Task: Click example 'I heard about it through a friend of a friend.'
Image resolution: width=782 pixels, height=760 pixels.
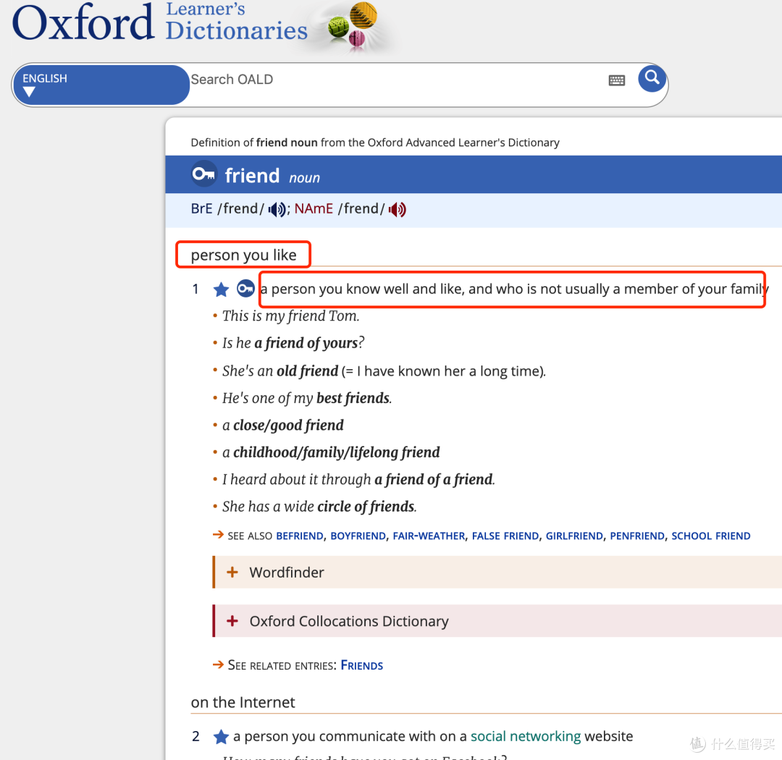Action: [x=358, y=480]
